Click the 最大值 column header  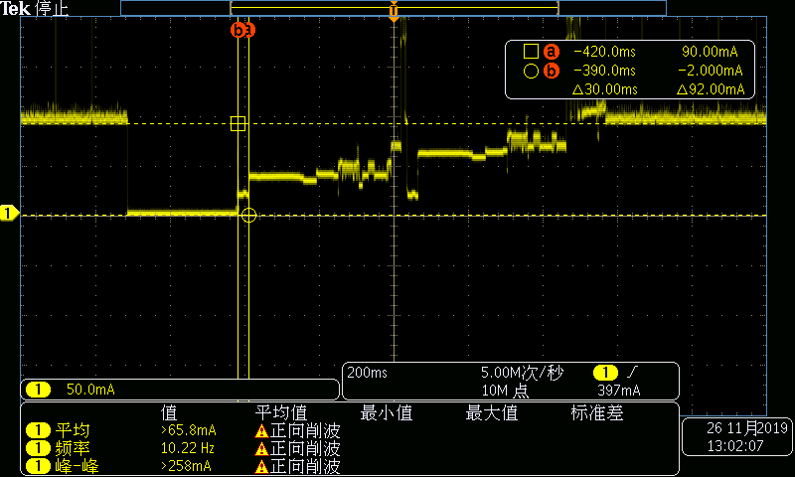(492, 412)
